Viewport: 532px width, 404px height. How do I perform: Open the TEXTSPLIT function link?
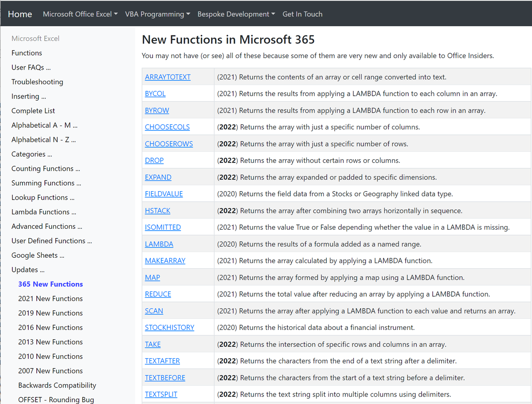click(161, 394)
